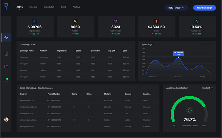The image size is (222, 138).
Task: Click the Impressions eye icon
Action: click(35, 21)
